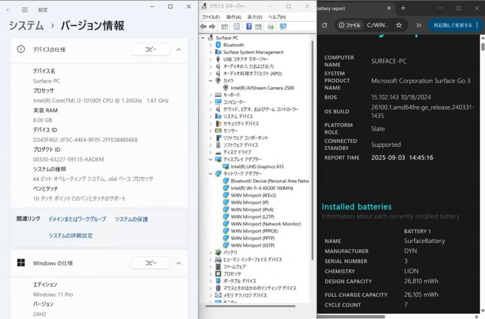Collapse the デバイスの仕様 section chevron
The width and height of the screenshot is (485, 319).
click(178, 49)
